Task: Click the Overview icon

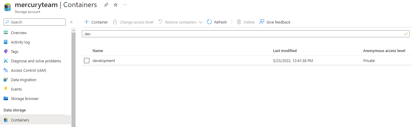Action: coord(6,33)
